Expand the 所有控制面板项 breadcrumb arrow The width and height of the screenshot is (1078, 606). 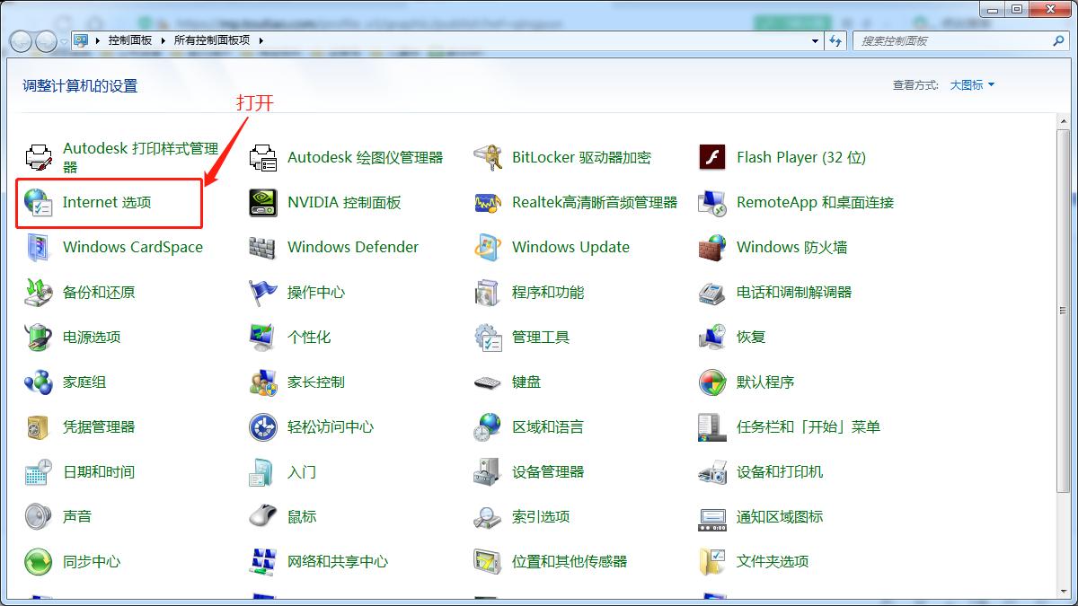261,40
